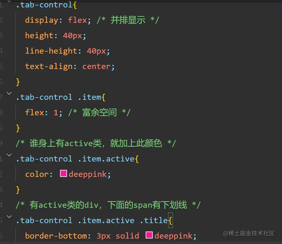
Task: Click the 富余空间 comment text
Action: 99,113
